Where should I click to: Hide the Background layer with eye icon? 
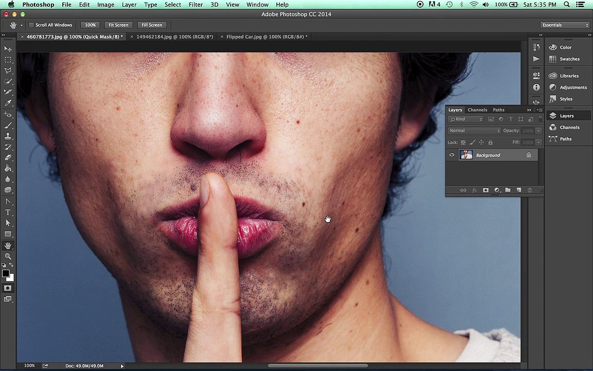click(452, 155)
